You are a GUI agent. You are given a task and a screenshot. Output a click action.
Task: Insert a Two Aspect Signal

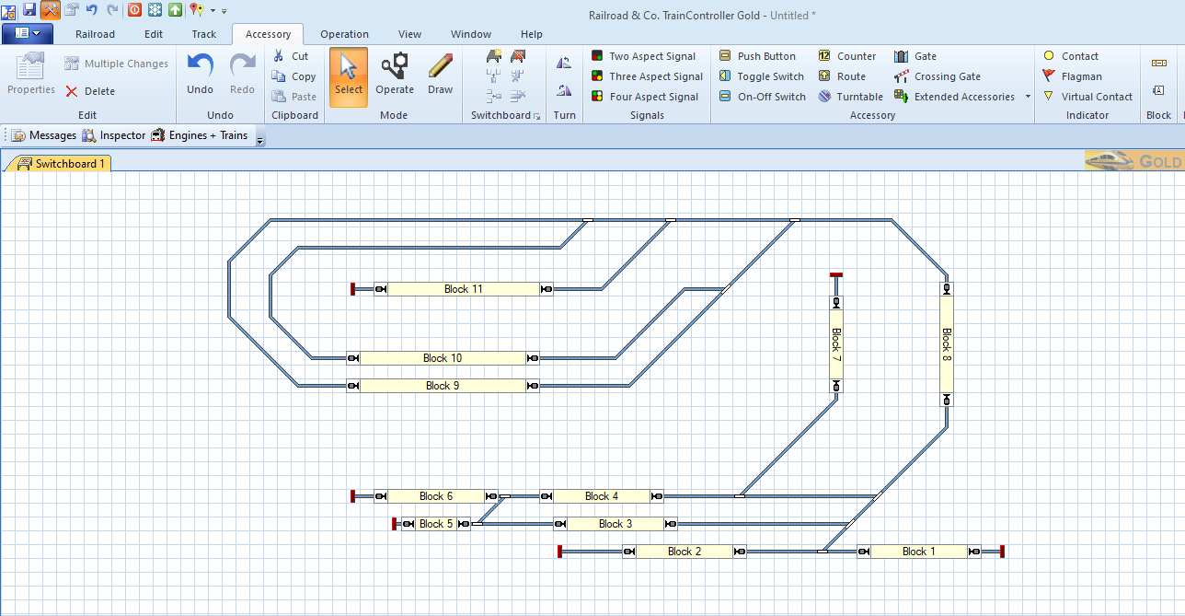(x=643, y=56)
